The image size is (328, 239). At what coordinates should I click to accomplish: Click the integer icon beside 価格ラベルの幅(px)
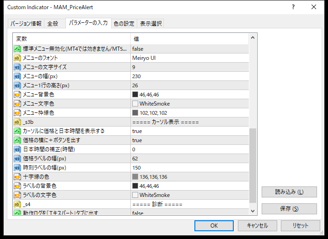[17, 159]
